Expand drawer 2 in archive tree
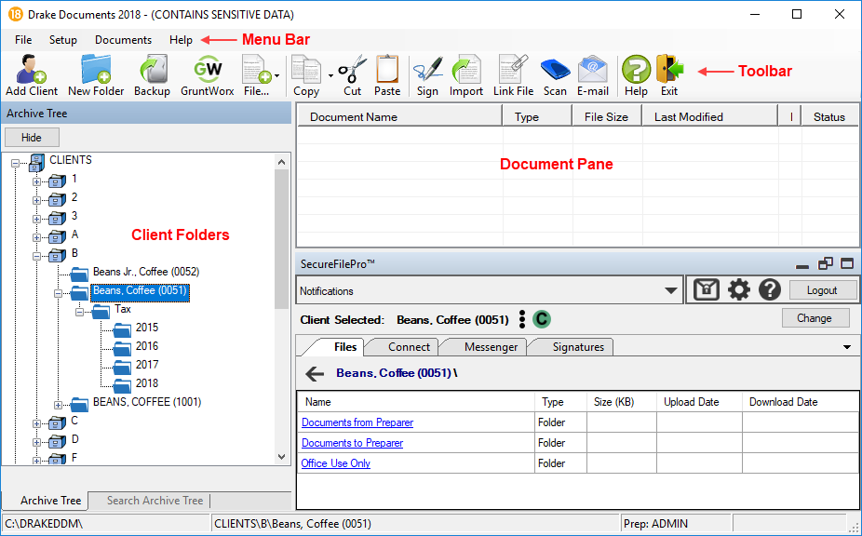This screenshot has width=862, height=536. [36, 201]
